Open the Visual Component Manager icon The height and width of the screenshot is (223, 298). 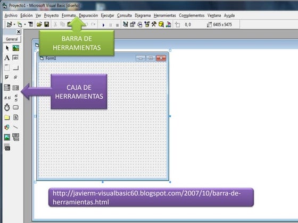[x=168, y=24]
